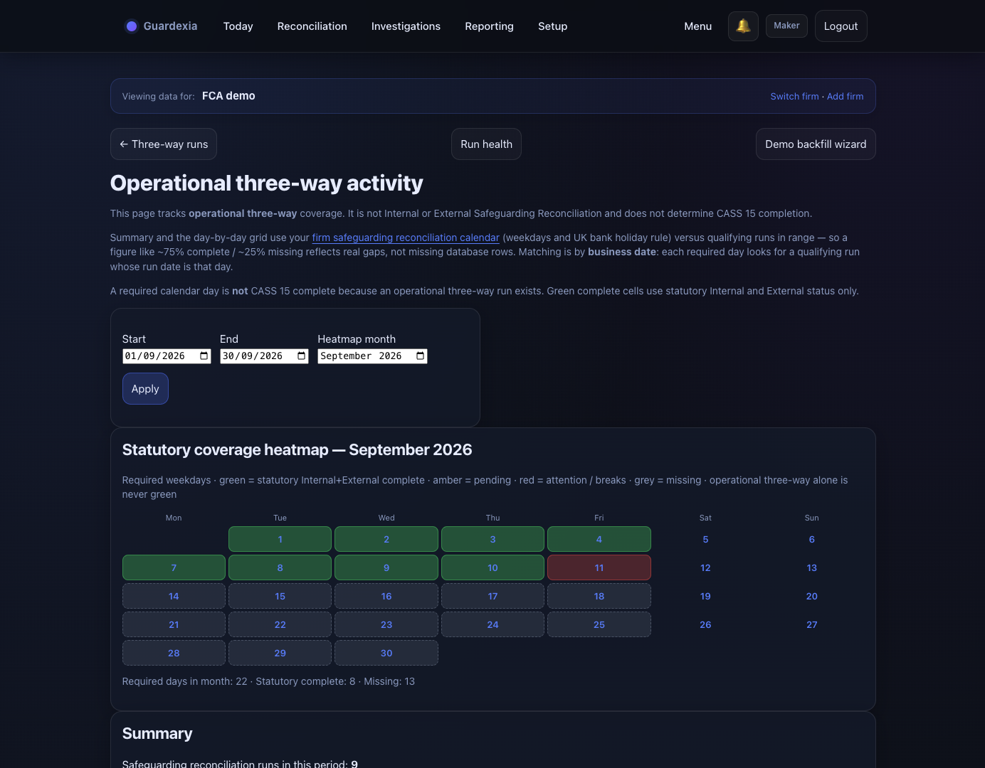Click Saturday date 12
Viewport: 985px width, 768px height.
(705, 567)
